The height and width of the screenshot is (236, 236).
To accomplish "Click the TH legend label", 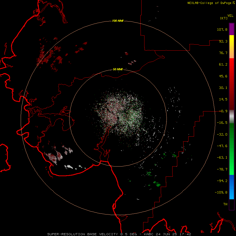I will [x=225, y=204].
